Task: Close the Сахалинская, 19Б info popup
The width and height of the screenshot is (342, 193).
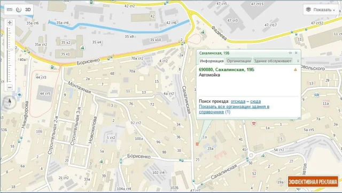Action: pos(296,53)
